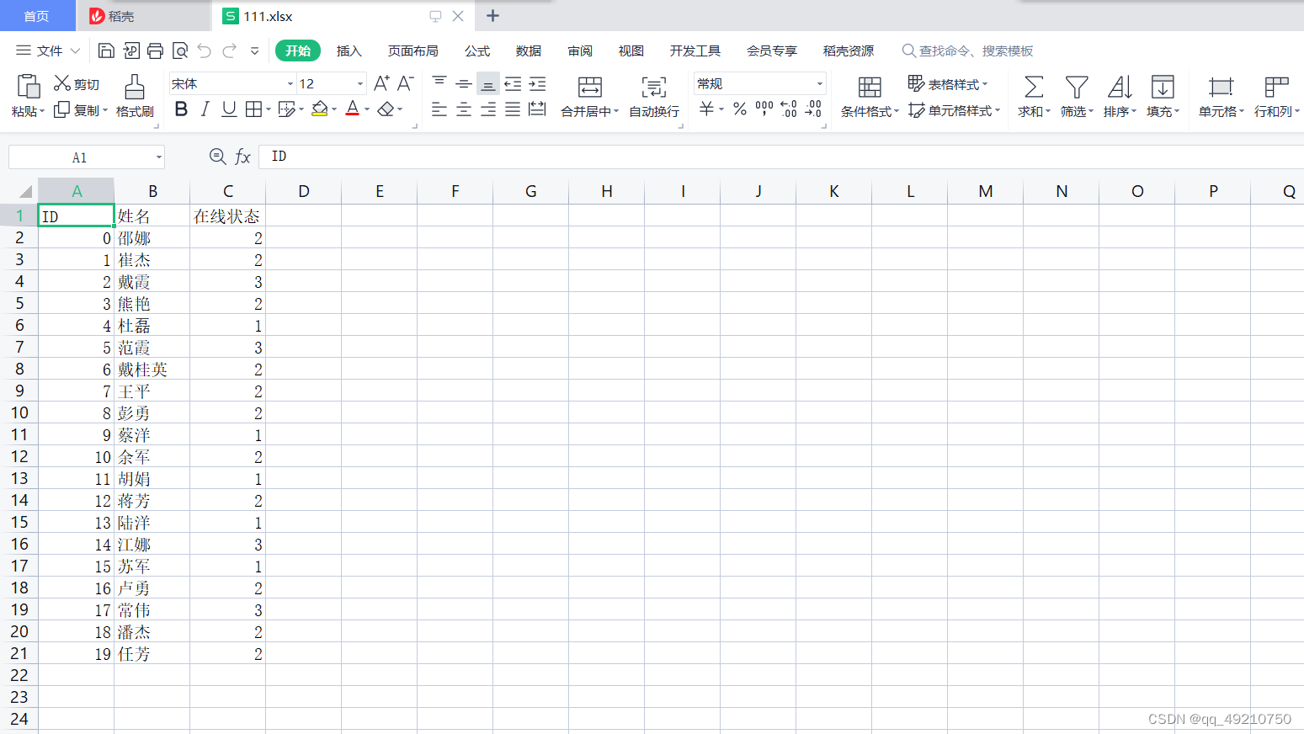The height and width of the screenshot is (734, 1304).
Task: Apply currency format icon
Action: point(706,109)
